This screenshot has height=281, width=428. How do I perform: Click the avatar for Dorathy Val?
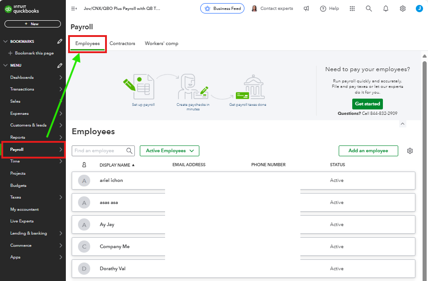click(x=84, y=269)
